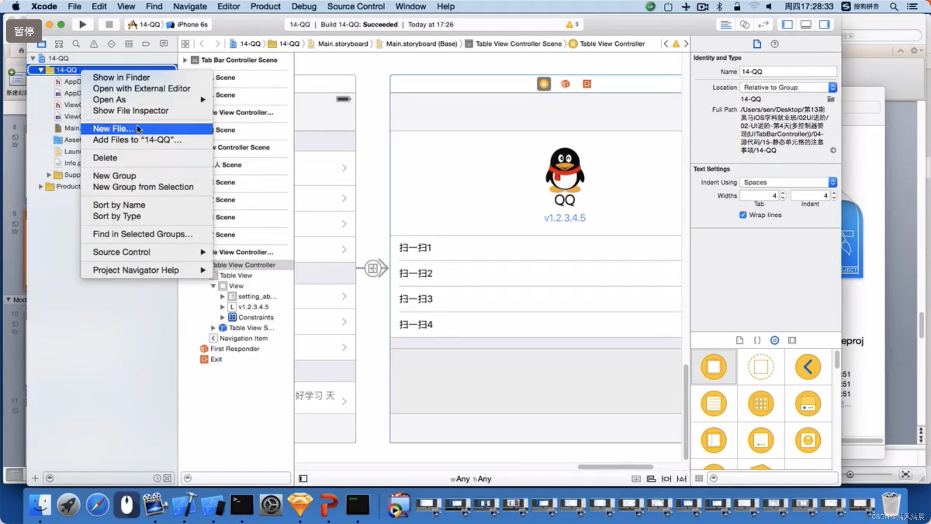Select the Standard editor icon
The image size is (931, 524).
click(x=726, y=24)
